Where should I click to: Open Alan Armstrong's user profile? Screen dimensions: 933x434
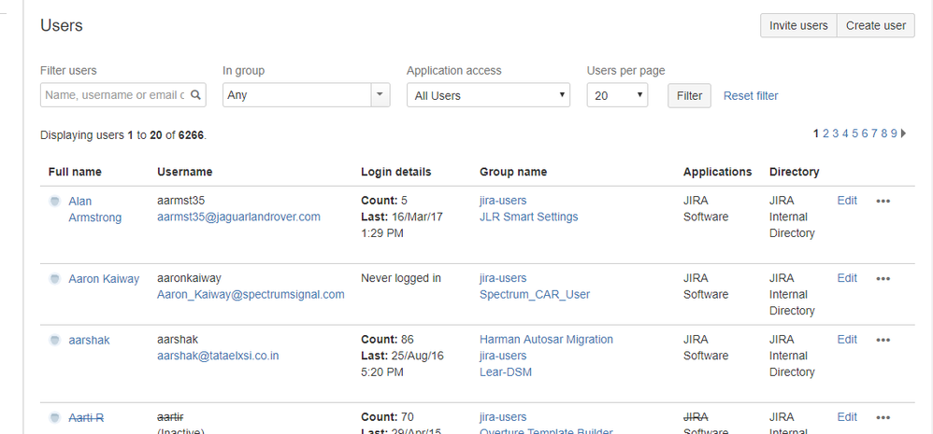pos(94,209)
